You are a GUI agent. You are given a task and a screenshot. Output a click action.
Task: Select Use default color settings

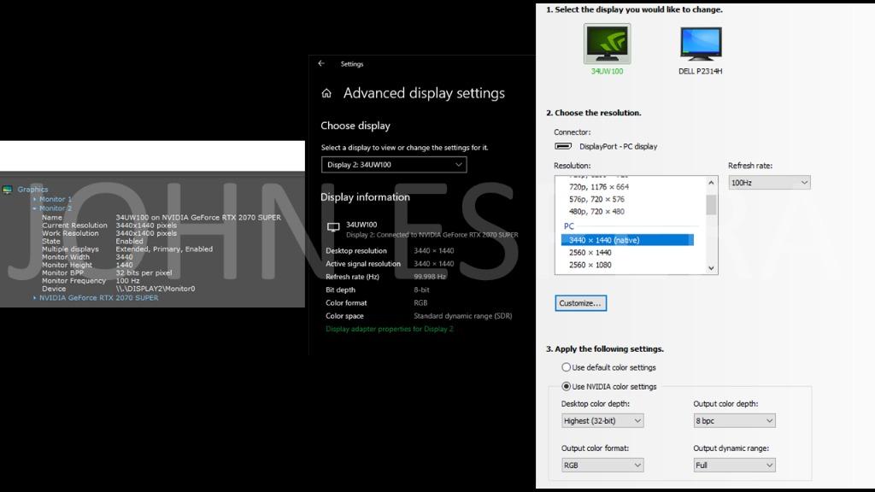(566, 367)
